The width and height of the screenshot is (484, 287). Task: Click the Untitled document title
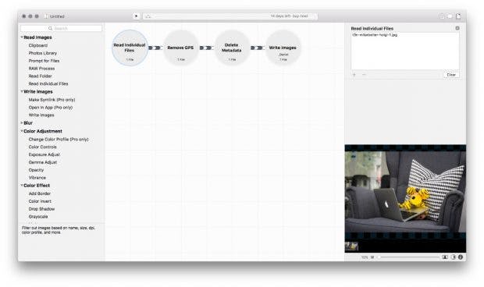click(57, 16)
